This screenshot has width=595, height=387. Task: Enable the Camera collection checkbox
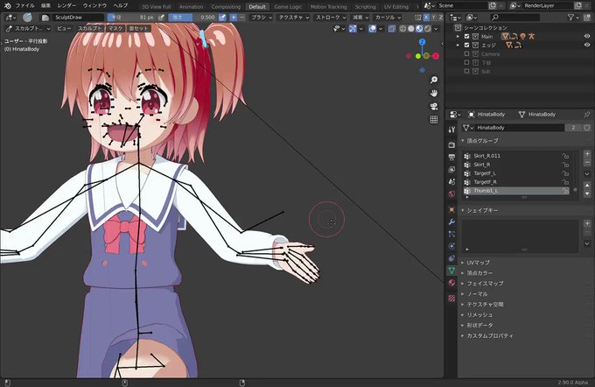point(466,54)
